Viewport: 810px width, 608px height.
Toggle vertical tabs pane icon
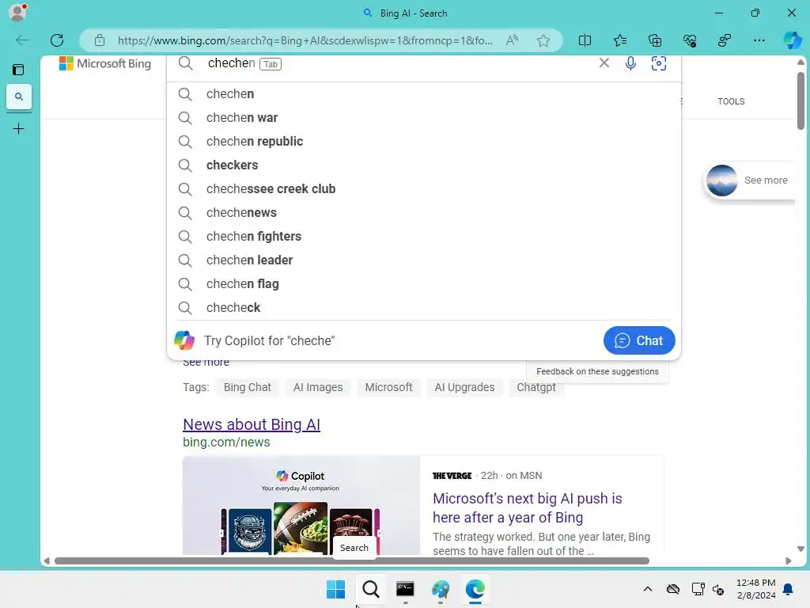18,70
